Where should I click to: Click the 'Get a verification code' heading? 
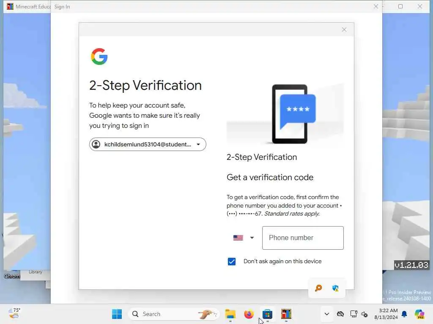click(x=270, y=177)
